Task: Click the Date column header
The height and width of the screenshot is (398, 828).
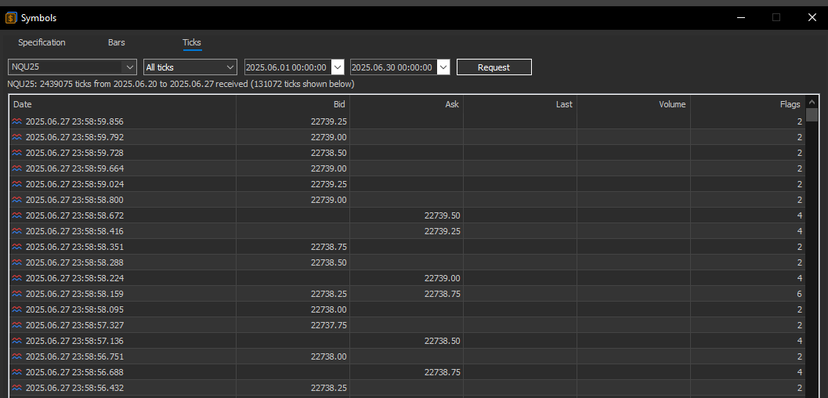Action: (x=122, y=104)
